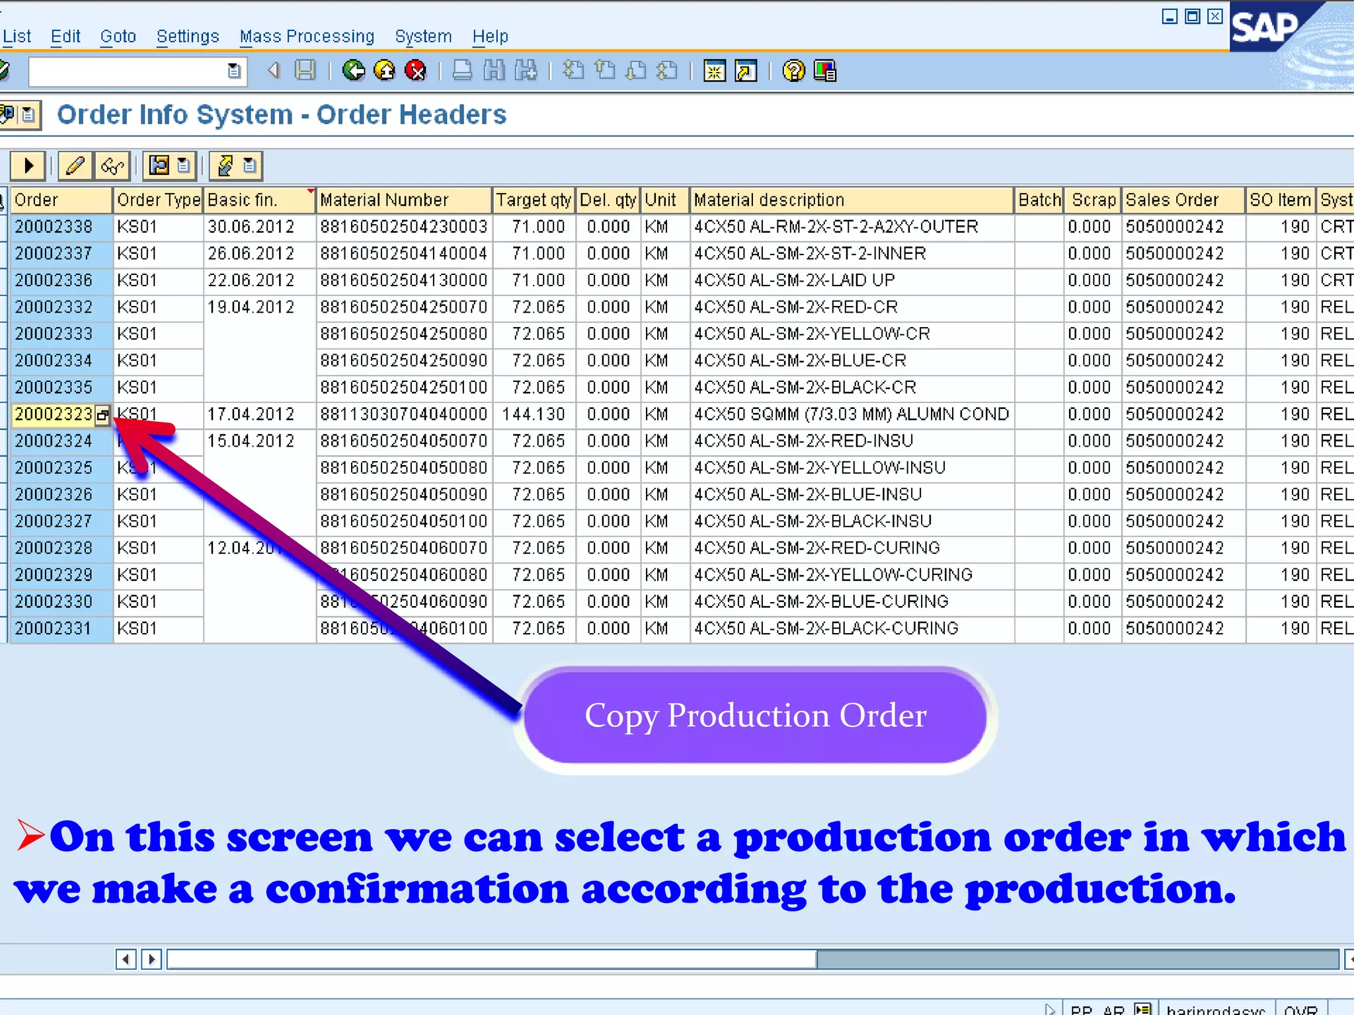Open the Goto menu
1354x1015 pixels.
(118, 36)
